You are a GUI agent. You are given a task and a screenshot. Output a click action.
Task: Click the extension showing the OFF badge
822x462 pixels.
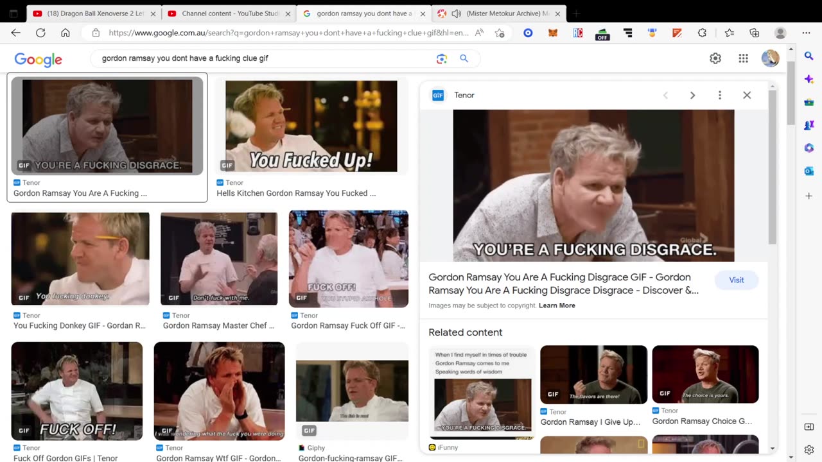602,33
